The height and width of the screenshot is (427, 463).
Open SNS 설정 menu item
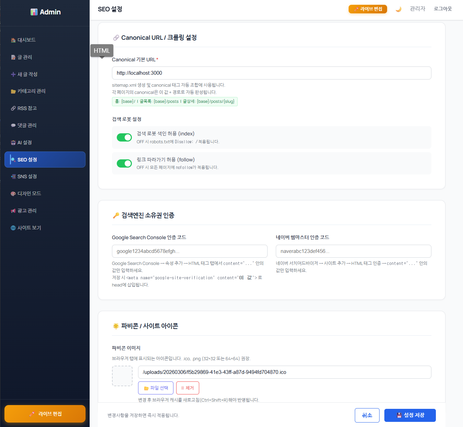click(x=27, y=176)
